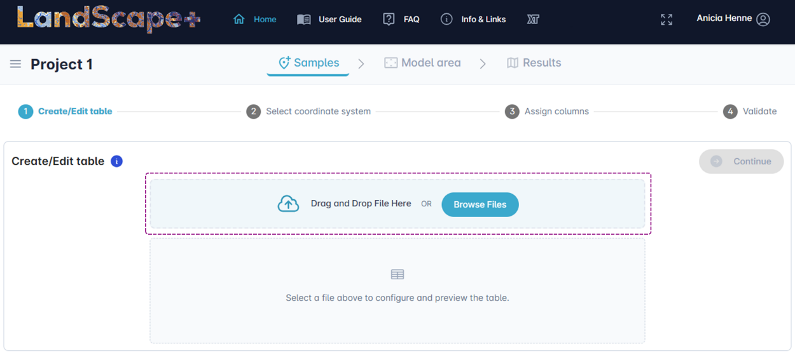
Task: Open the FAQ page
Action: tap(401, 20)
